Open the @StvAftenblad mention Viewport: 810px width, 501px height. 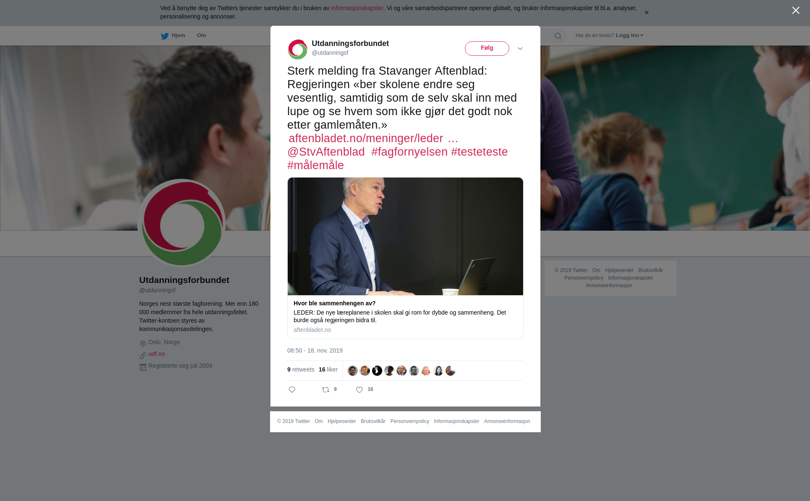[x=326, y=152]
